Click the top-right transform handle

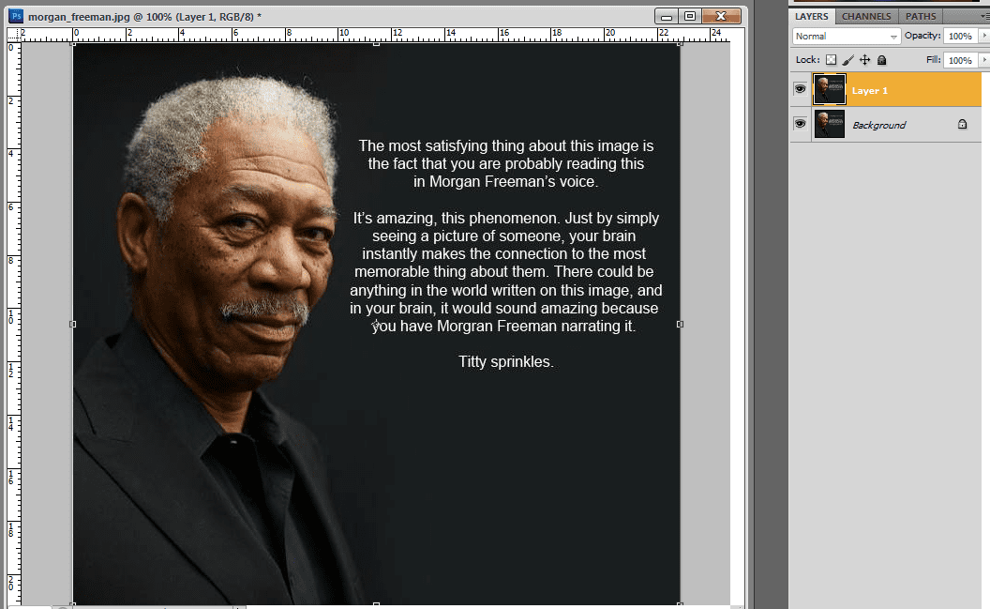pos(680,43)
